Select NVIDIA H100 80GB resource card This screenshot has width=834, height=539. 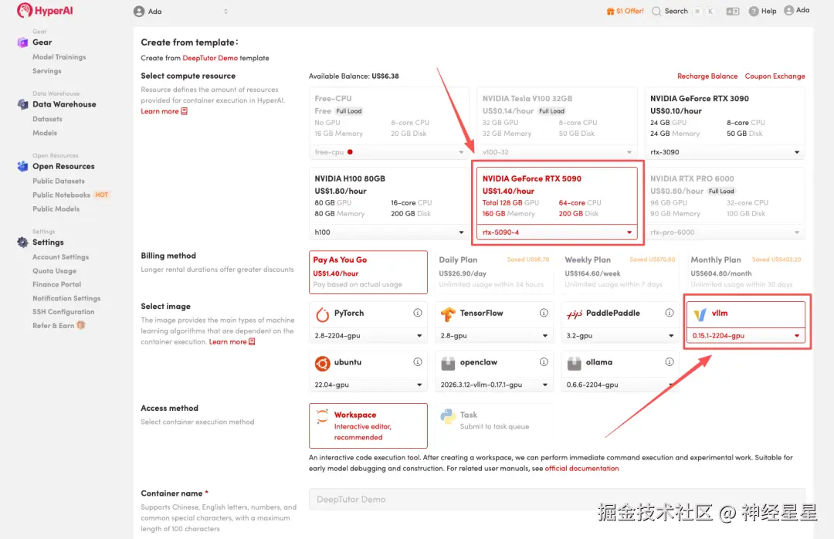388,204
